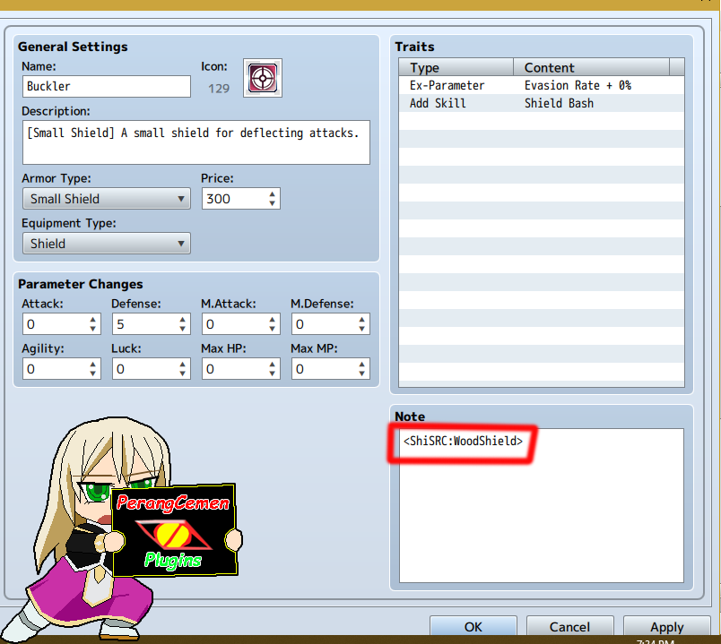
Task: Open the Equipment Type dropdown
Action: coord(106,244)
